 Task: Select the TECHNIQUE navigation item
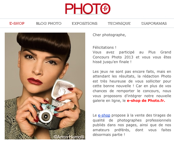click(x=119, y=23)
